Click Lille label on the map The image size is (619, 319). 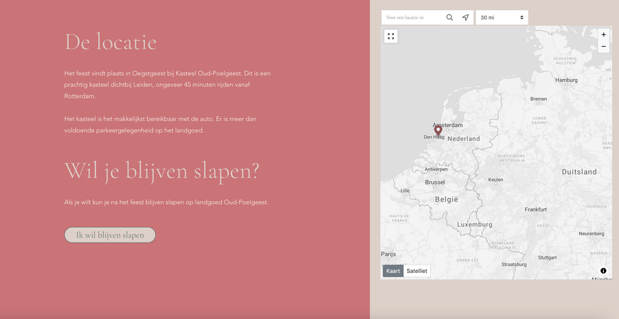405,191
